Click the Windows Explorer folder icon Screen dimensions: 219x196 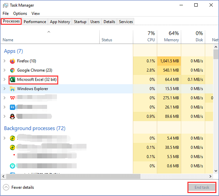[x=12, y=89]
